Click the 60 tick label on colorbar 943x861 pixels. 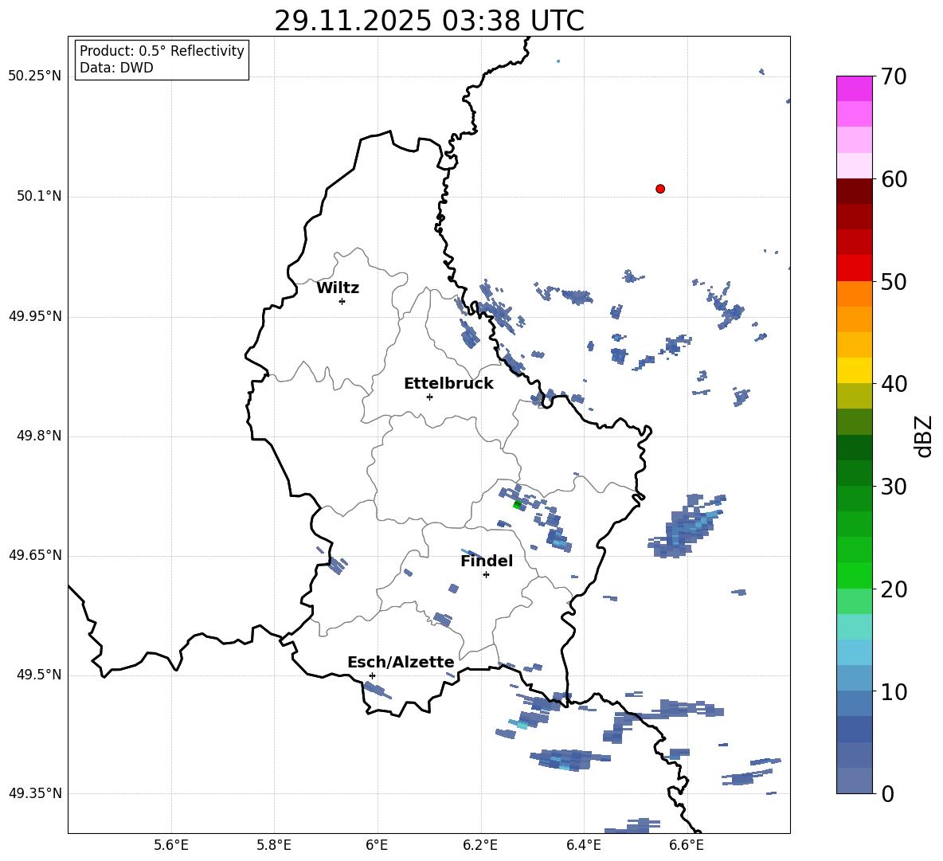click(x=893, y=179)
